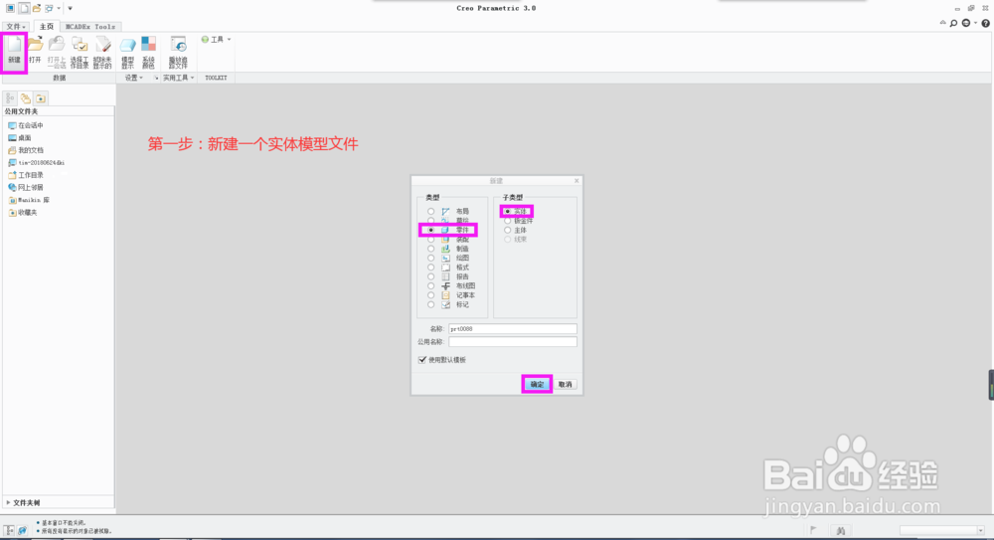Open 网上邻居 (Network Neighborhood) entry

pos(26,187)
